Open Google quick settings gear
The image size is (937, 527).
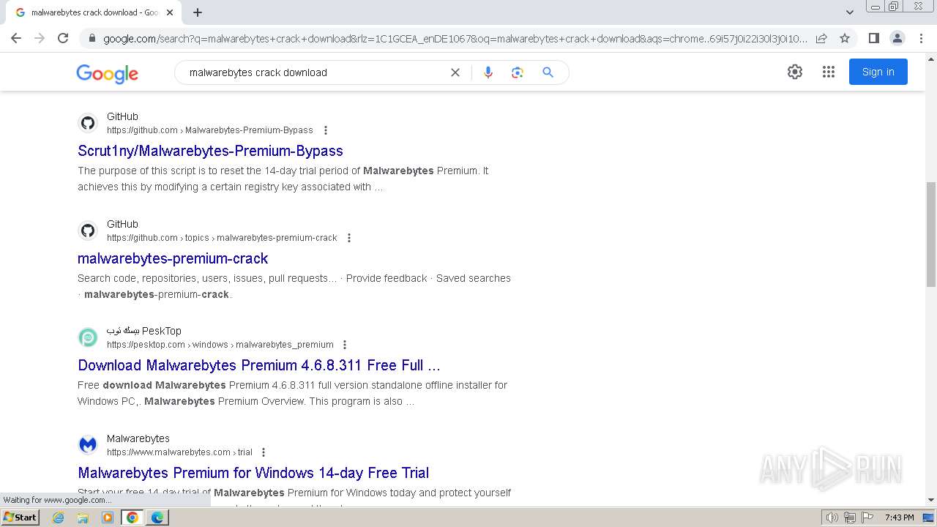(795, 72)
